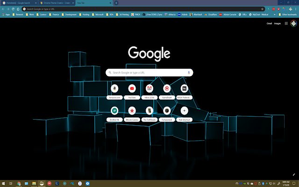Expand the XDA bookmarks folder

110,14
